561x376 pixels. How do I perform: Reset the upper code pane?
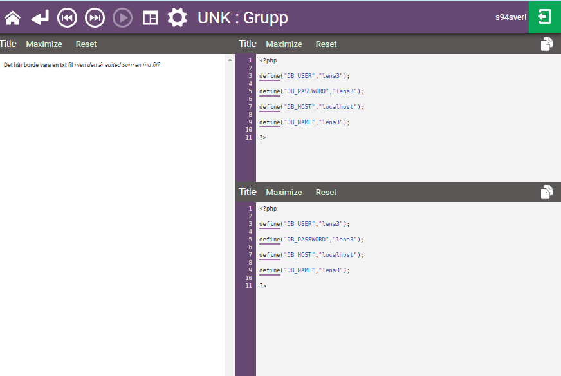pyautogui.click(x=326, y=44)
